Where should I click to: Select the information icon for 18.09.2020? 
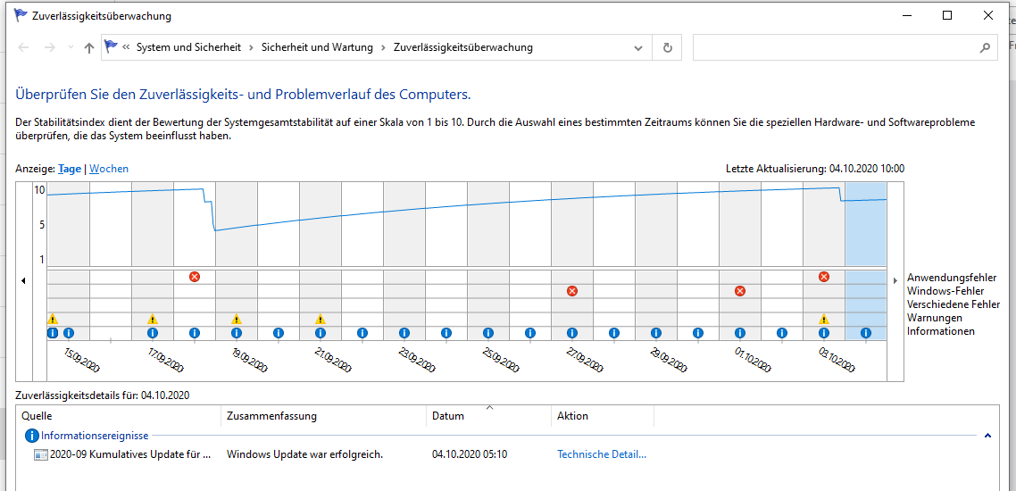[x=195, y=333]
